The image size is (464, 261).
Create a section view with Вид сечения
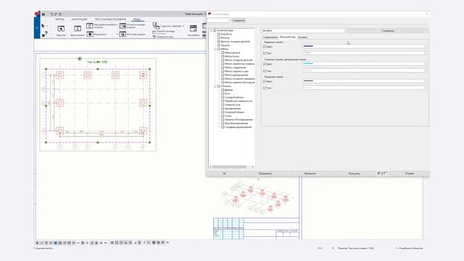(x=78, y=30)
